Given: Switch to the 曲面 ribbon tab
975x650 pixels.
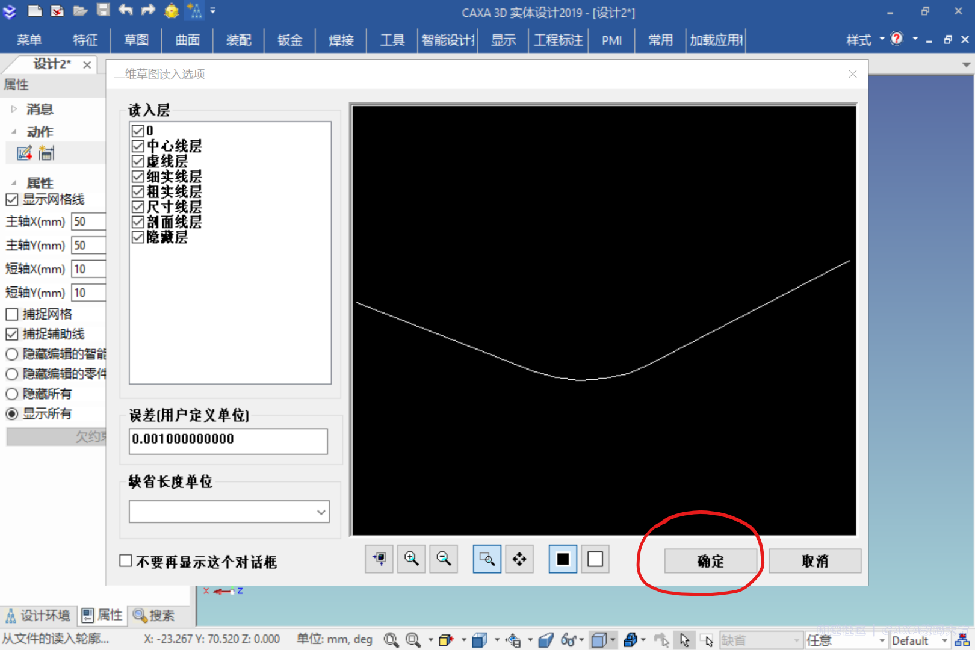Looking at the screenshot, I should click(187, 40).
